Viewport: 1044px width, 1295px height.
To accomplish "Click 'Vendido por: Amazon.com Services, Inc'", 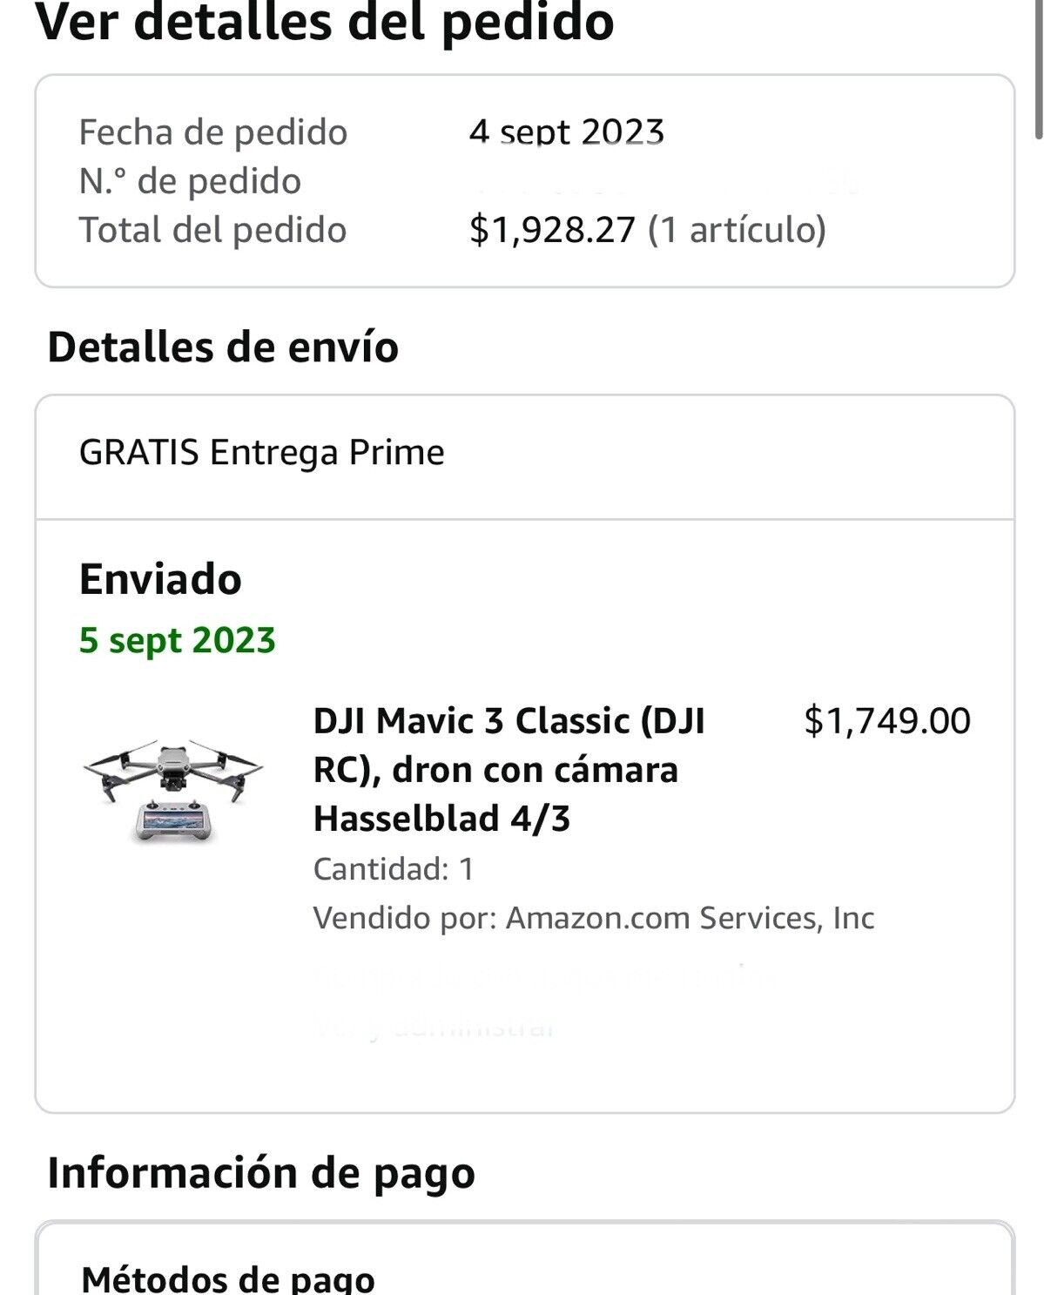I will (594, 918).
